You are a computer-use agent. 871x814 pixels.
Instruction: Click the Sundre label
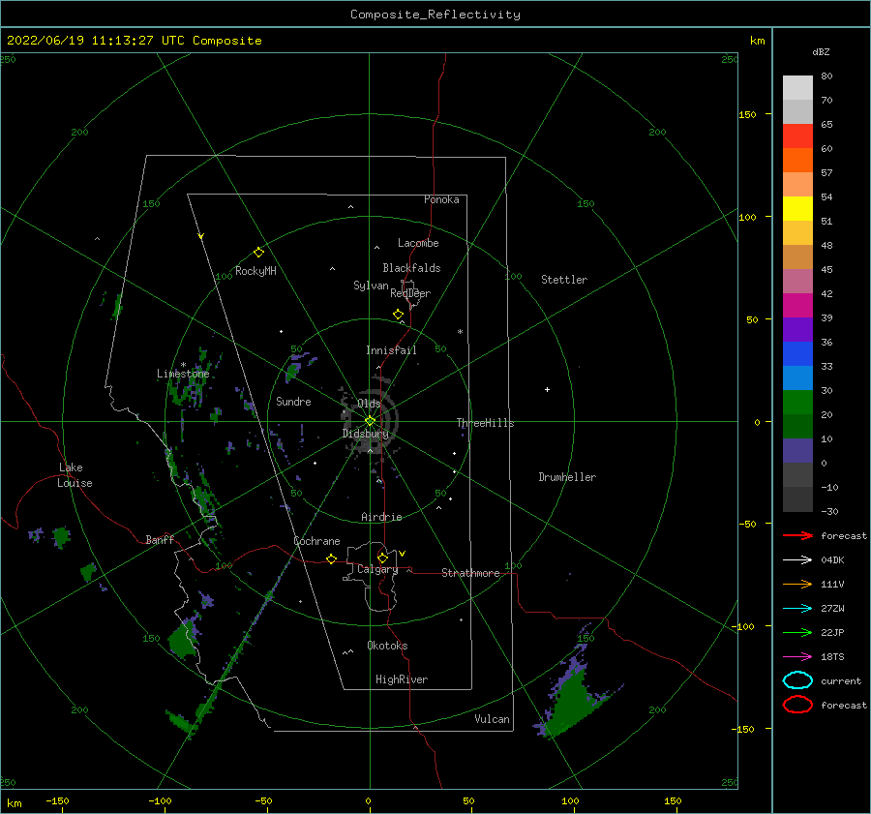point(293,401)
